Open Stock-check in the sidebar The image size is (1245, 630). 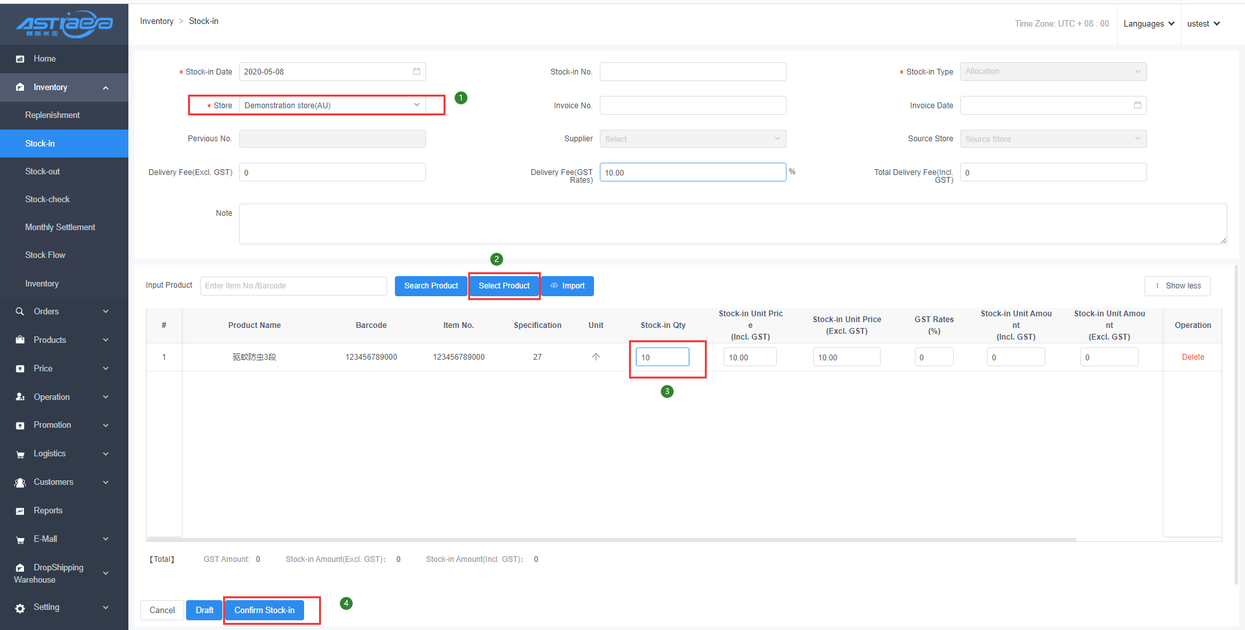[47, 200]
